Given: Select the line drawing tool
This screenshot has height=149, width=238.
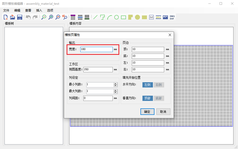Looking at the screenshot, I should pos(95,17).
